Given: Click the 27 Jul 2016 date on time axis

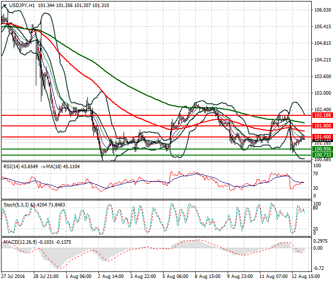Looking at the screenshot, I should coord(13,277).
